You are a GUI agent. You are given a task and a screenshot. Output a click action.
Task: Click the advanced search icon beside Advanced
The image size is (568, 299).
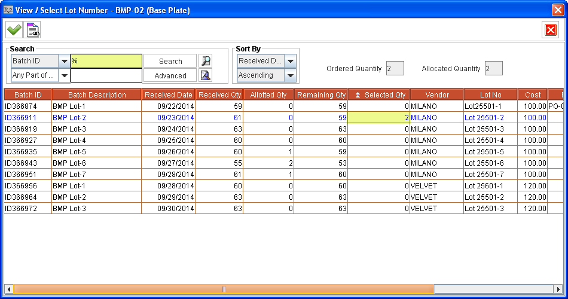(x=205, y=75)
